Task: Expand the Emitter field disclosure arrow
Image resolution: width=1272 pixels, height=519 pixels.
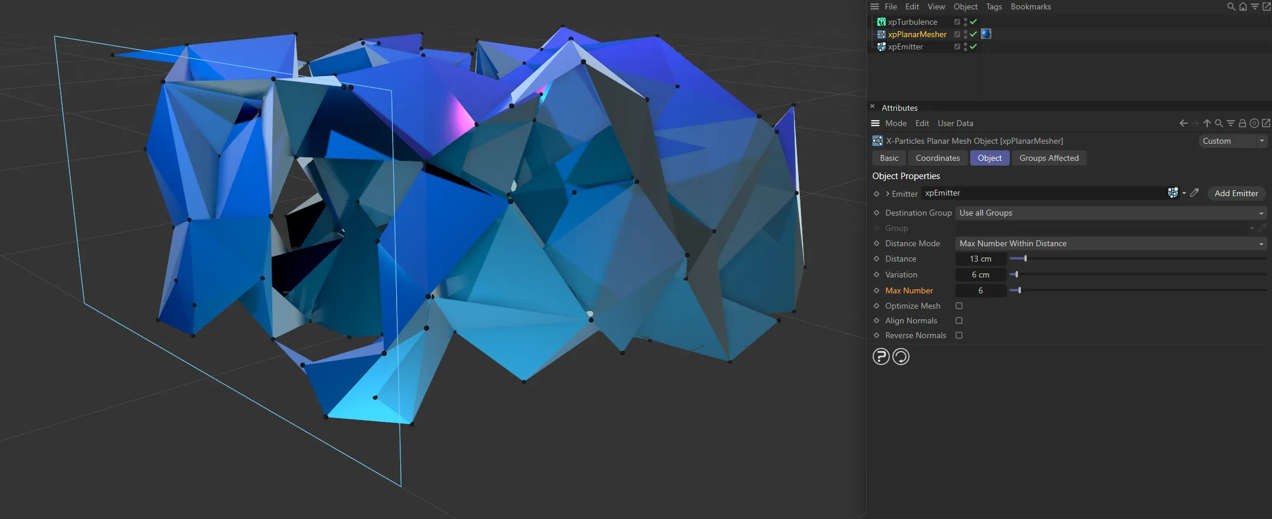Action: tap(888, 194)
